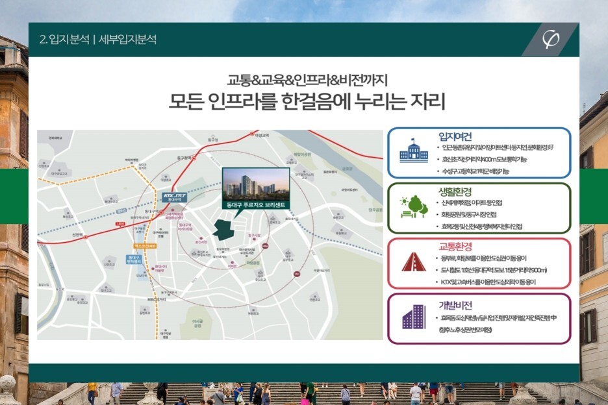The width and height of the screenshot is (608, 405).
Task: Click the 생활환경 heading
Action: pyautogui.click(x=455, y=192)
